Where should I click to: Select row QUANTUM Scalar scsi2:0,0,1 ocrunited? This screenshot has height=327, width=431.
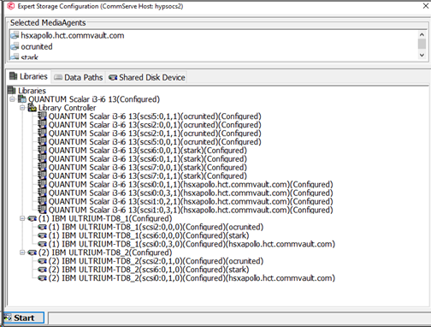click(x=155, y=125)
